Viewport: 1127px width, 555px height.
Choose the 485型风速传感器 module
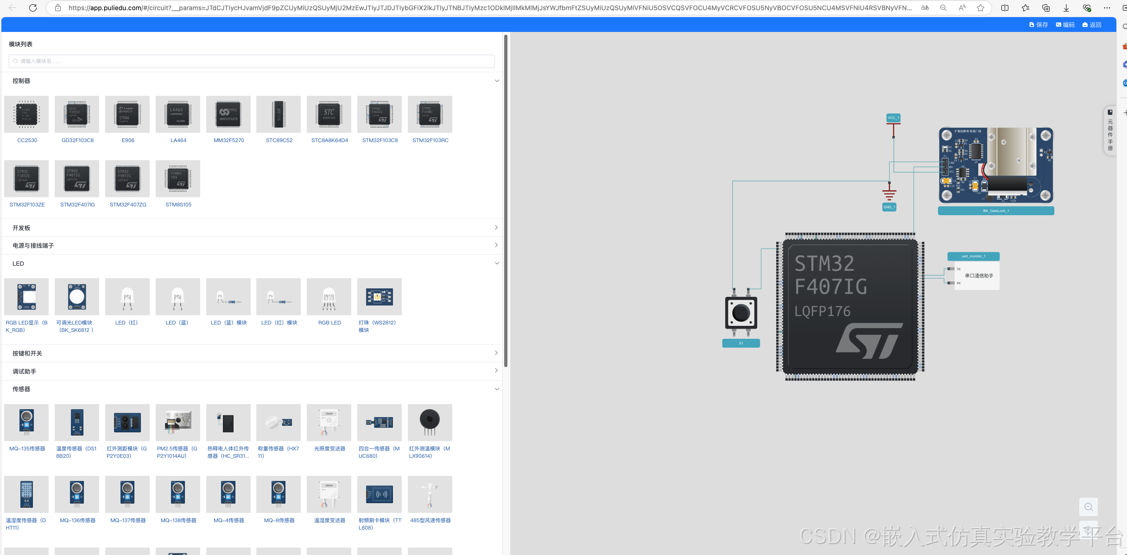(430, 494)
